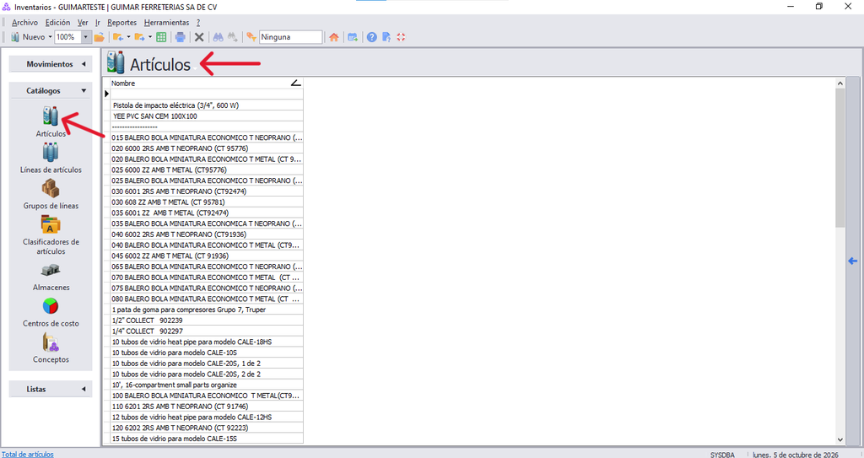Click the document help icon
This screenshot has width=864, height=458.
pos(386,37)
